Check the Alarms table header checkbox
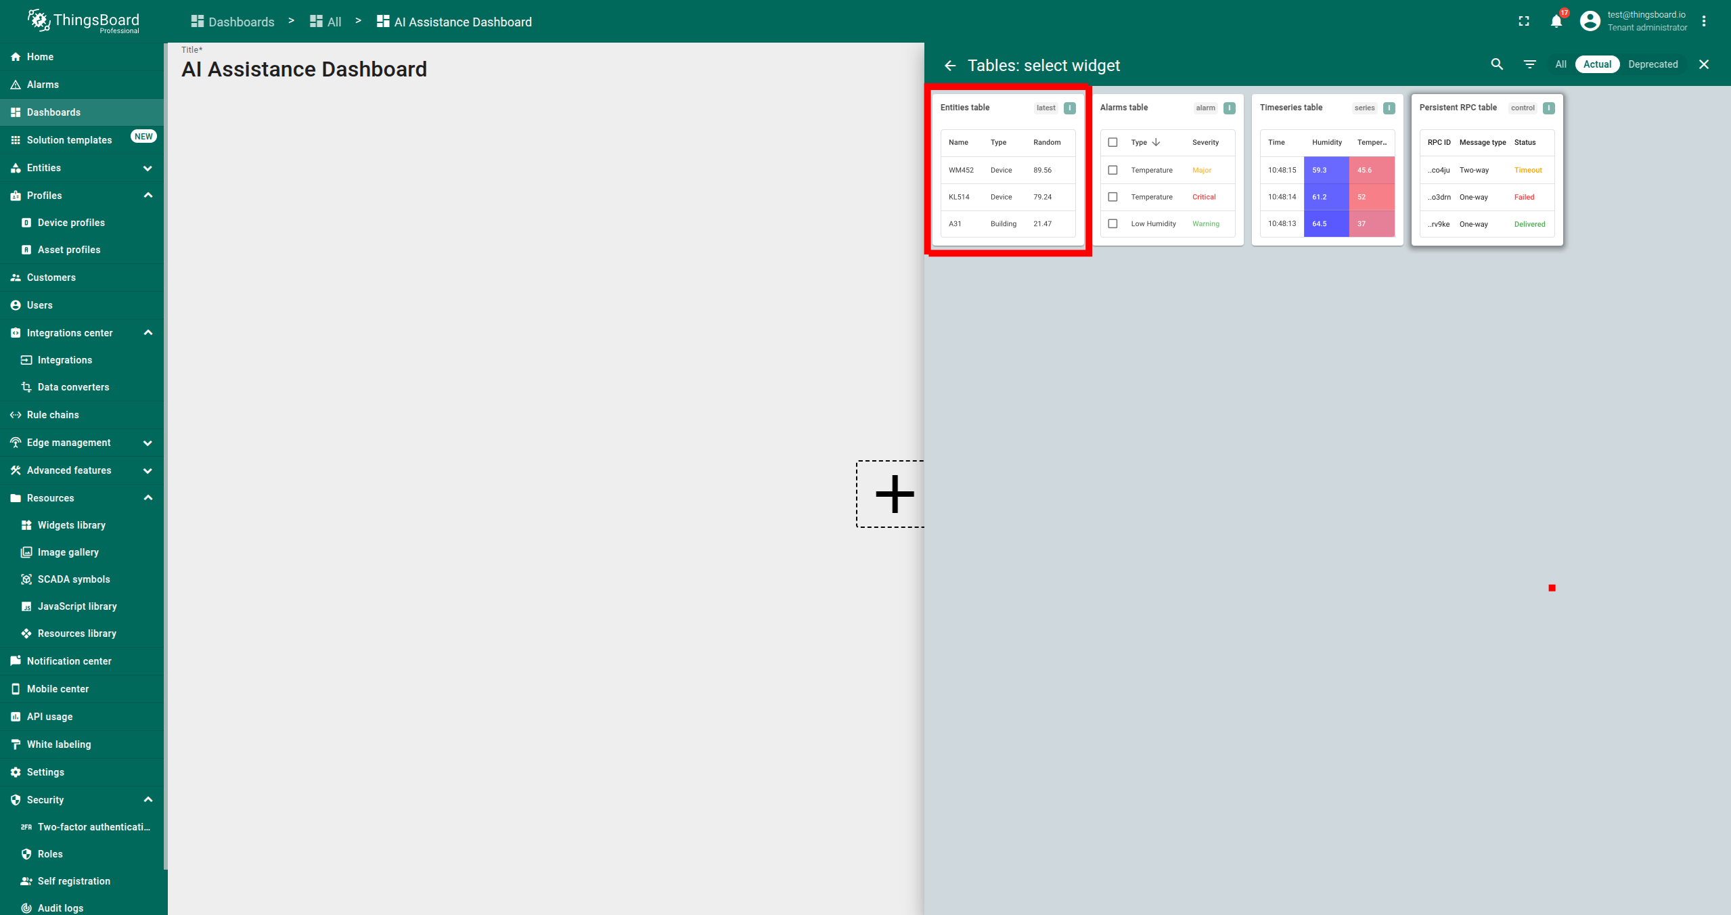 (x=1112, y=142)
